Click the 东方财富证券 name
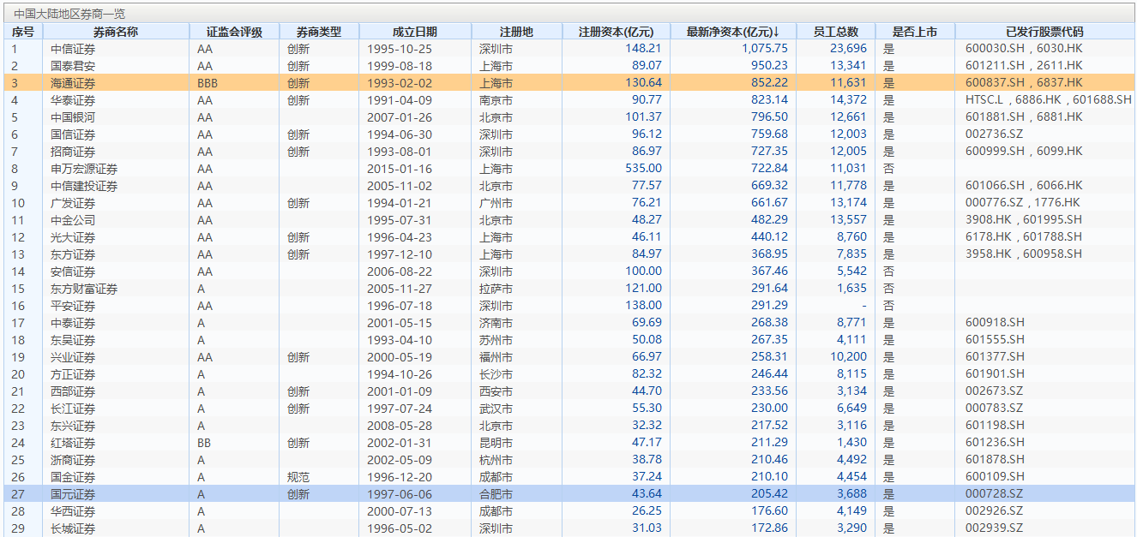This screenshot has height=537, width=1137. (84, 289)
